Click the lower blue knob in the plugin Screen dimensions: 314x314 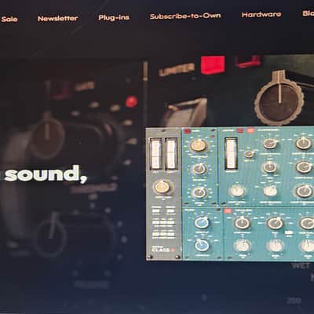pos(202,245)
